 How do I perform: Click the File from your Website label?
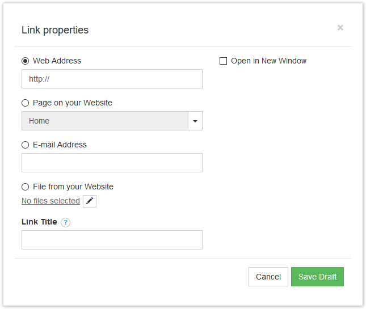[x=73, y=187]
